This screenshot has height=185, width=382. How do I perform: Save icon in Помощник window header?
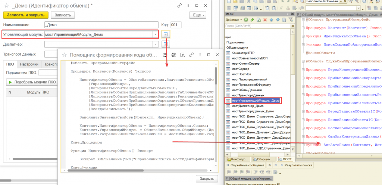(165, 55)
